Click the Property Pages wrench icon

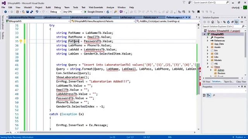tap(214, 95)
